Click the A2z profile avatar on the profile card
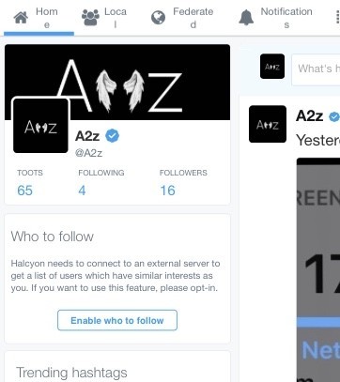The height and width of the screenshot is (382, 340). [40, 126]
